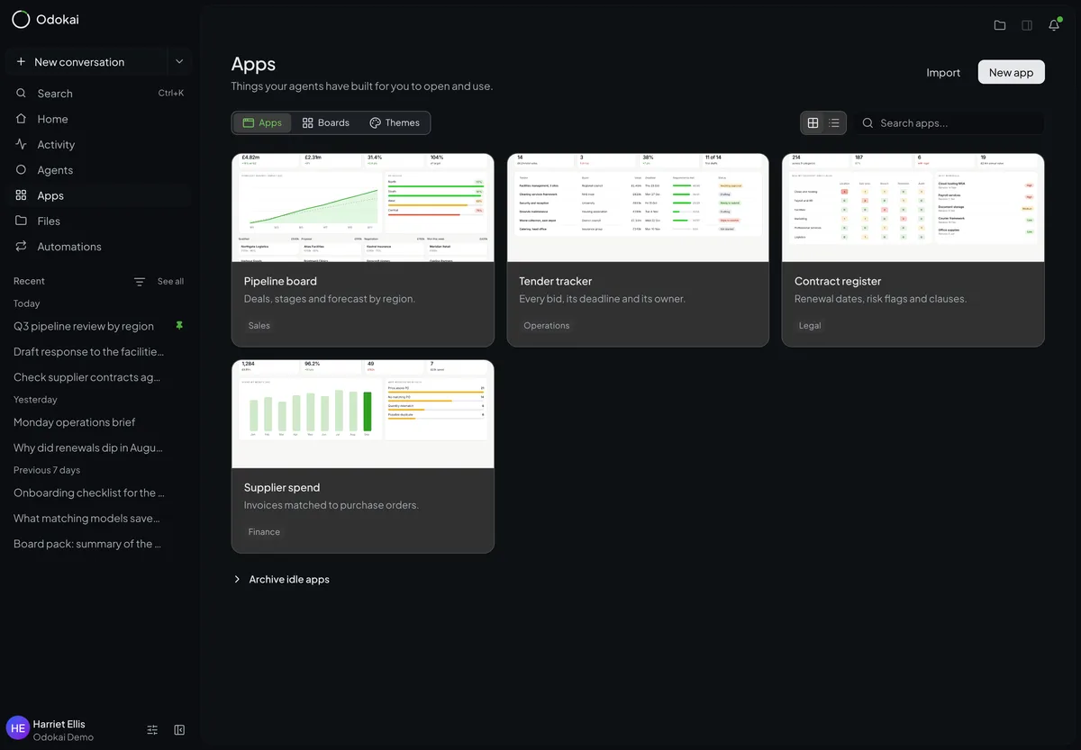Toggle the side panel icon in top bar

[1027, 25]
